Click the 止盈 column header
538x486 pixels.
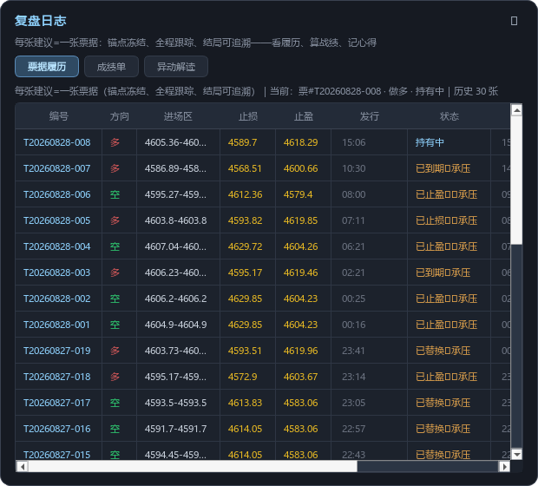pos(304,116)
